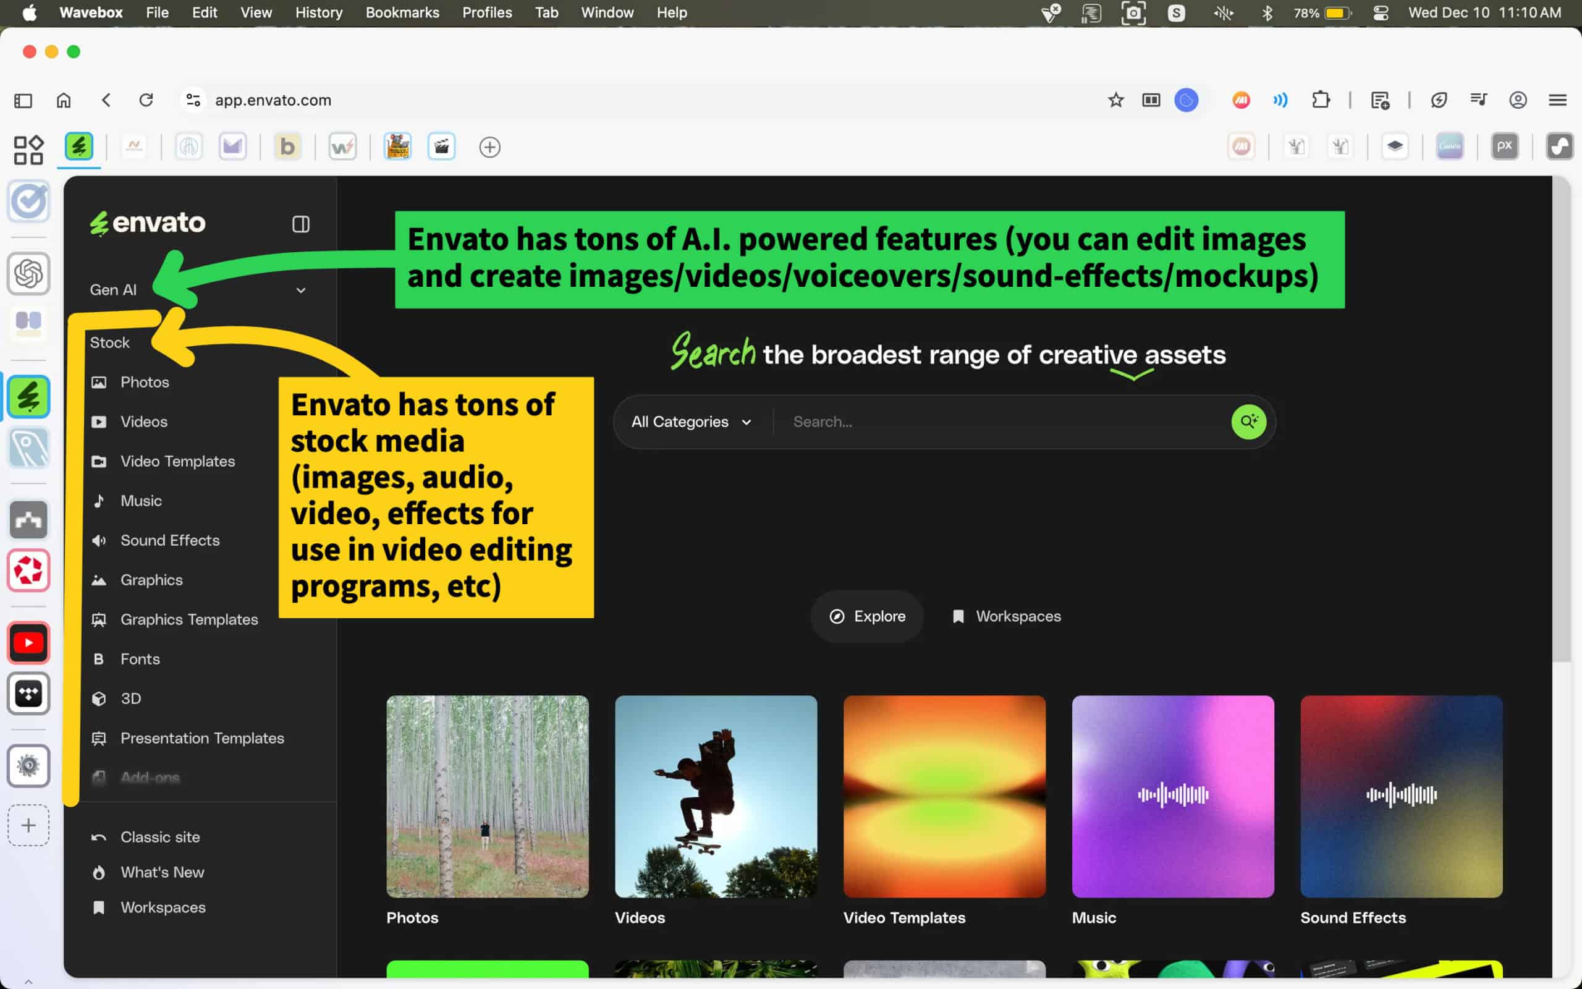Open macOS Control Center toggle icon

1381,12
